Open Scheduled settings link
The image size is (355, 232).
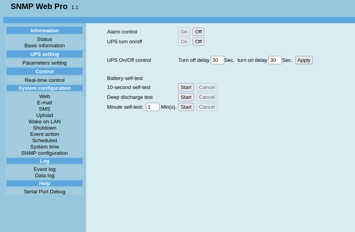pyautogui.click(x=45, y=141)
